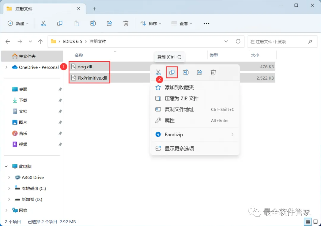Open a new tab with plus button

click(95, 9)
